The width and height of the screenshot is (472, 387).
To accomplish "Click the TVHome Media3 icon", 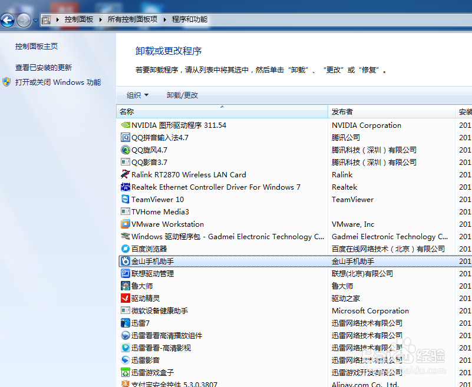I will [126, 211].
